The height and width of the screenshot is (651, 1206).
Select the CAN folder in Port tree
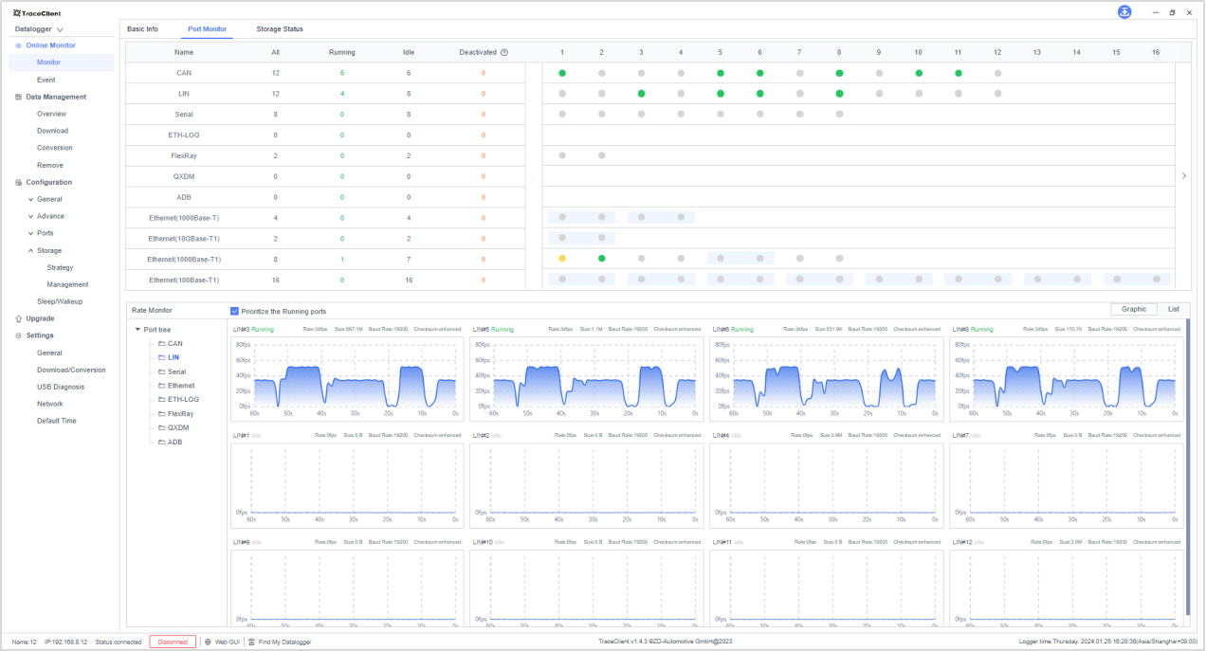coord(174,343)
